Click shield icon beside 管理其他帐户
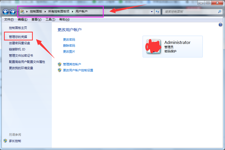Viewport: 225px width, 150px height. (x=60, y=64)
